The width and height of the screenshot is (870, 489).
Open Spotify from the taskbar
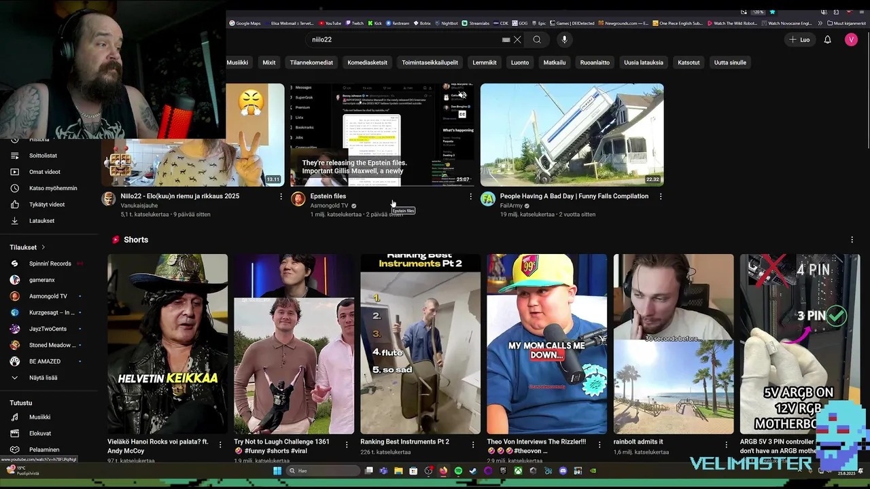[x=458, y=471]
